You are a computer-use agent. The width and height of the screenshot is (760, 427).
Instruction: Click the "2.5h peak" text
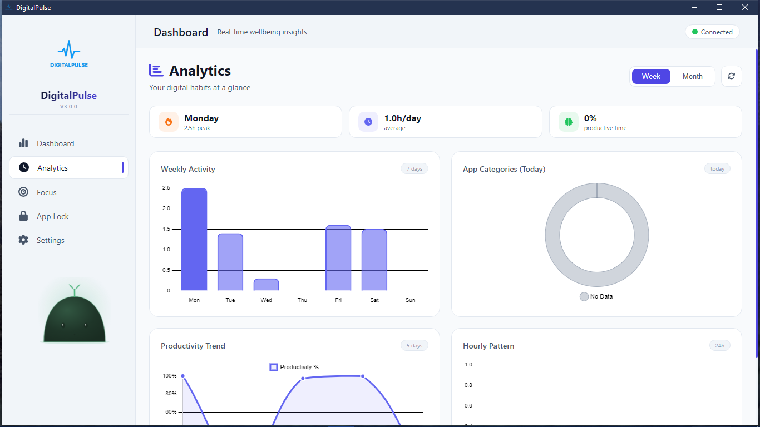click(x=198, y=128)
